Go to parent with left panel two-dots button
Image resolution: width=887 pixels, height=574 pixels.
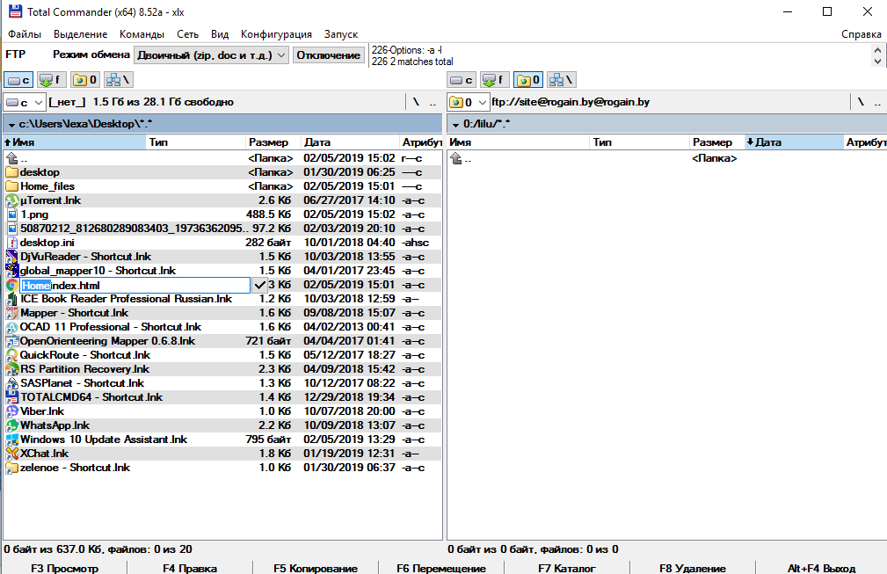click(x=433, y=102)
